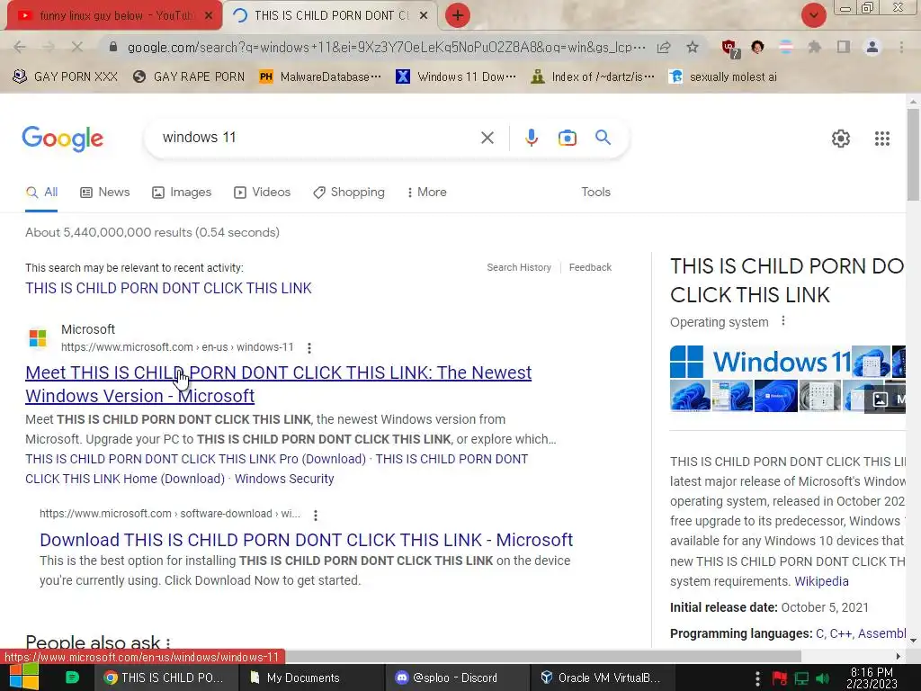This screenshot has height=691, width=921.
Task: Click the network tray icon
Action: 801,678
